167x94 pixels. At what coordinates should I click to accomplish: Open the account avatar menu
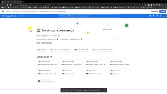pyautogui.click(x=164, y=16)
